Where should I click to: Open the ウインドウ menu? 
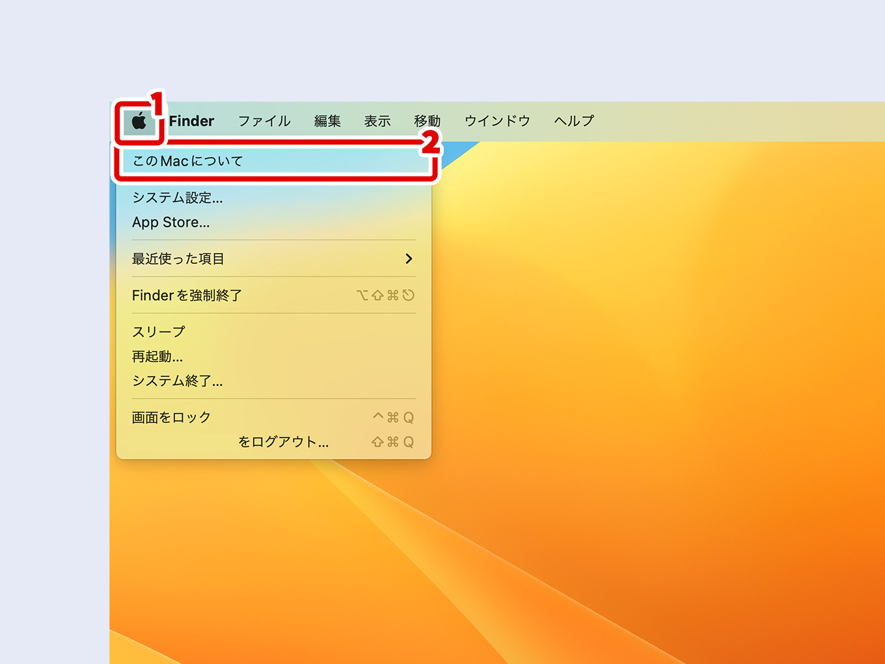coord(497,121)
